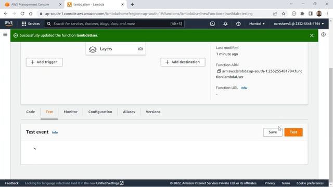Click the AWS logo home icon
This screenshot has height=187, width=333.
click(9, 23)
